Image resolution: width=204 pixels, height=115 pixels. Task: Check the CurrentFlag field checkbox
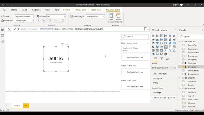183,45
